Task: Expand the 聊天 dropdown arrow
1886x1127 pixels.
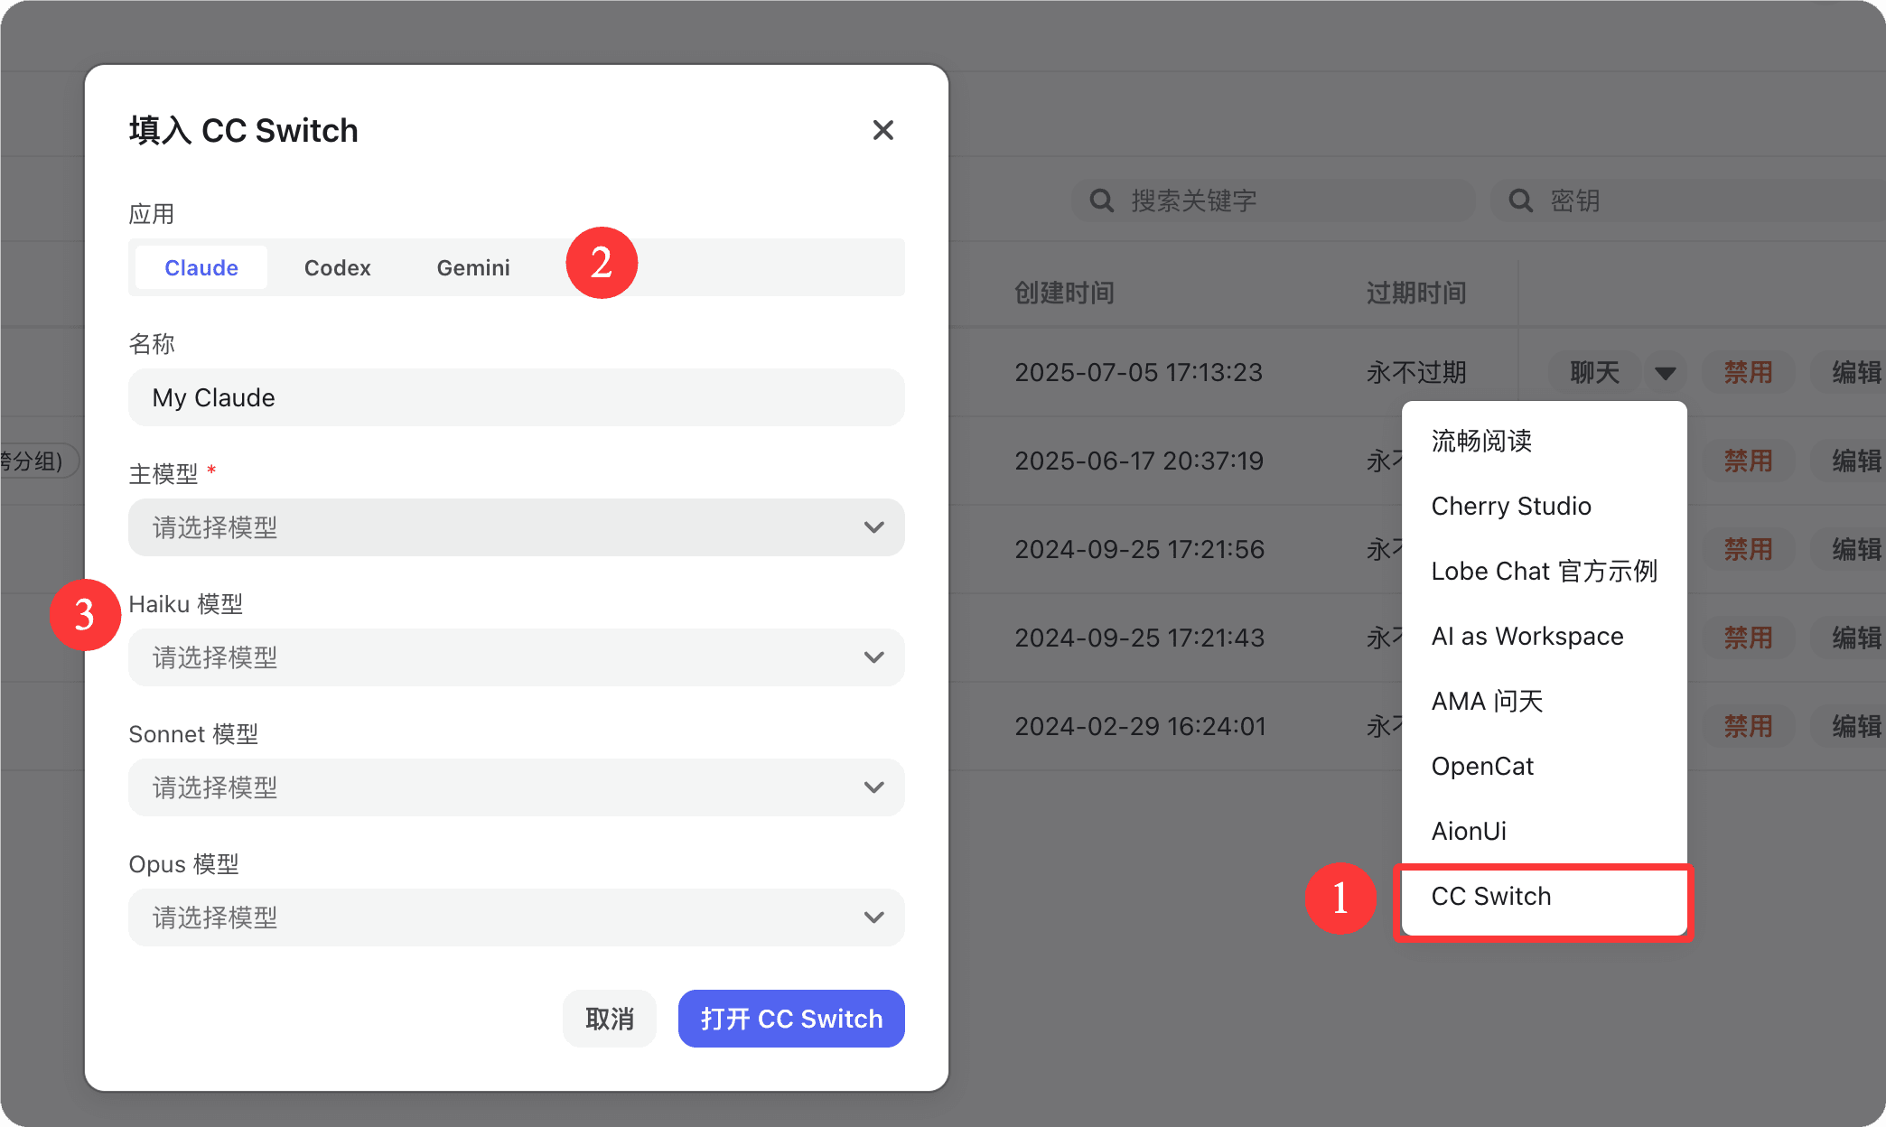Action: pos(1665,372)
